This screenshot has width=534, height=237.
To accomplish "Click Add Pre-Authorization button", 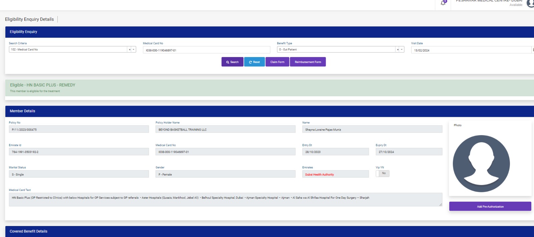I will point(490,207).
